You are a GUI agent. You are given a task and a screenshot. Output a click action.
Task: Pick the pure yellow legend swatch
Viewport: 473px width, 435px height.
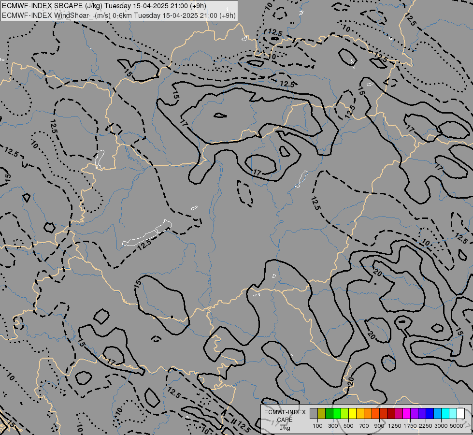click(353, 414)
